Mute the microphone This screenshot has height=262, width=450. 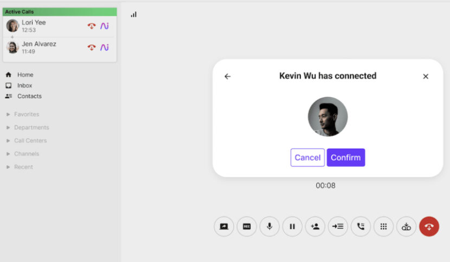coord(269,226)
